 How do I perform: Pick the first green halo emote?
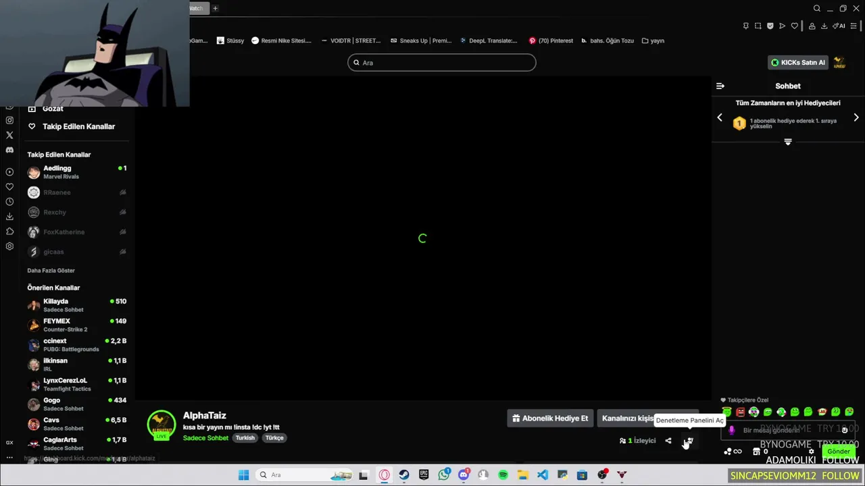click(x=726, y=412)
